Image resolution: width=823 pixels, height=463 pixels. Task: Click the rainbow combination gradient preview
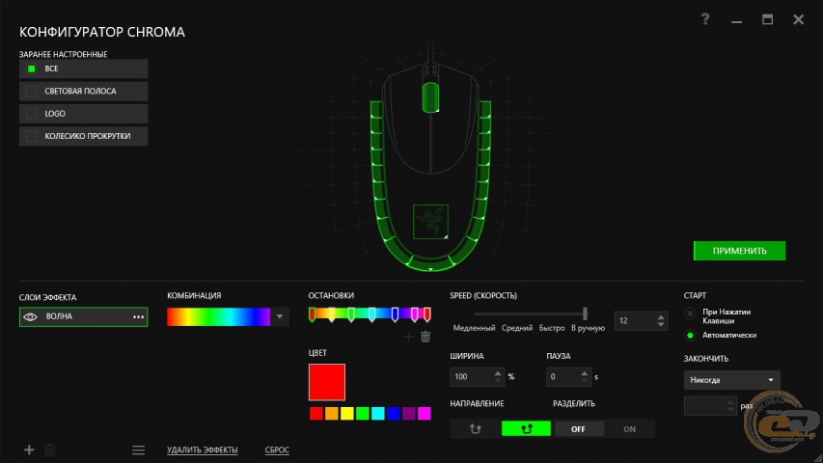pos(218,317)
